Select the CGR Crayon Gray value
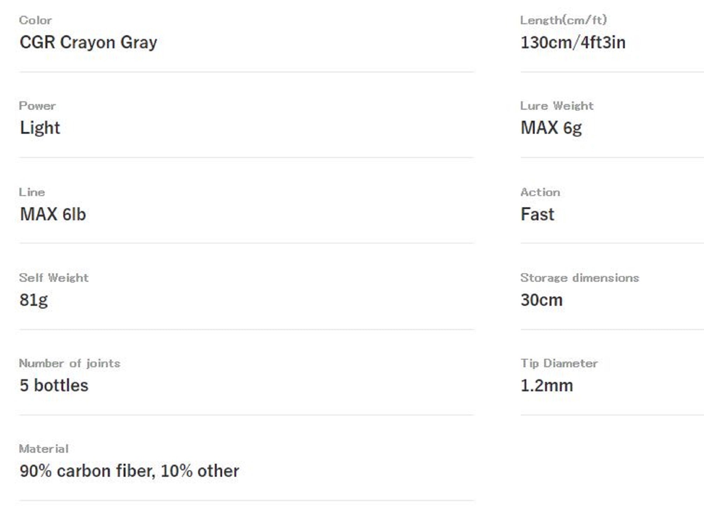 pos(88,43)
